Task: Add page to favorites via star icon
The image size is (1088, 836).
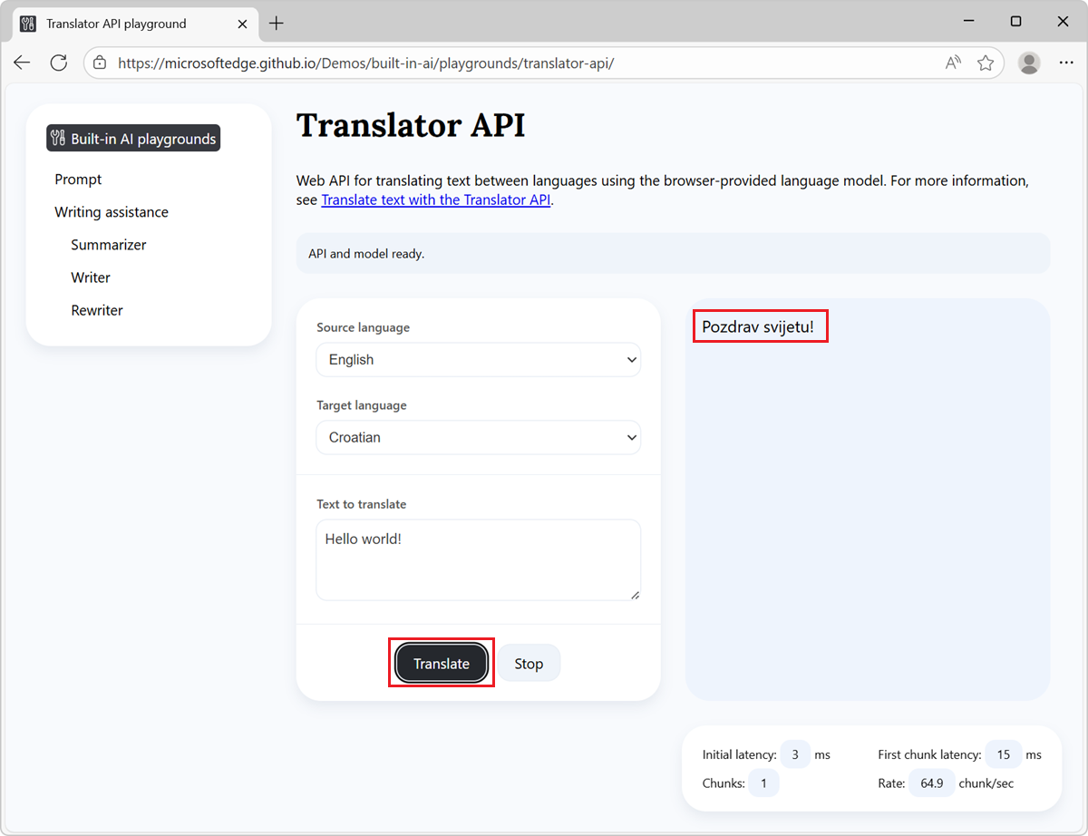Action: pos(986,63)
